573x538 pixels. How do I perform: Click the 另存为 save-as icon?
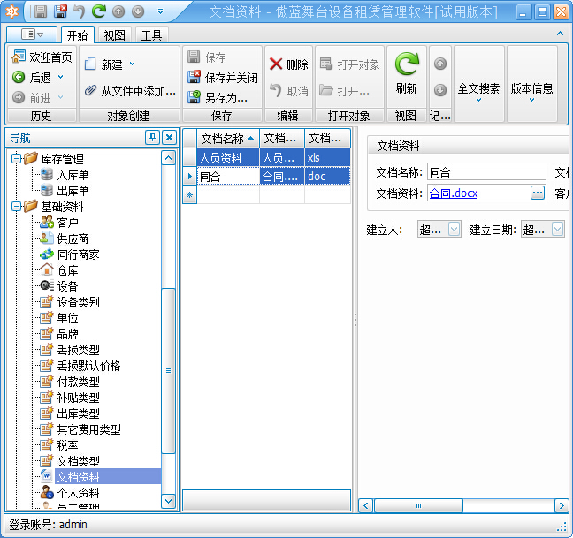coord(194,98)
